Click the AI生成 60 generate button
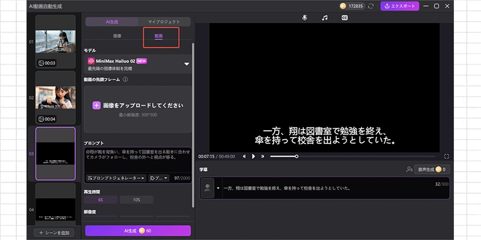481x240 pixels. (x=138, y=231)
